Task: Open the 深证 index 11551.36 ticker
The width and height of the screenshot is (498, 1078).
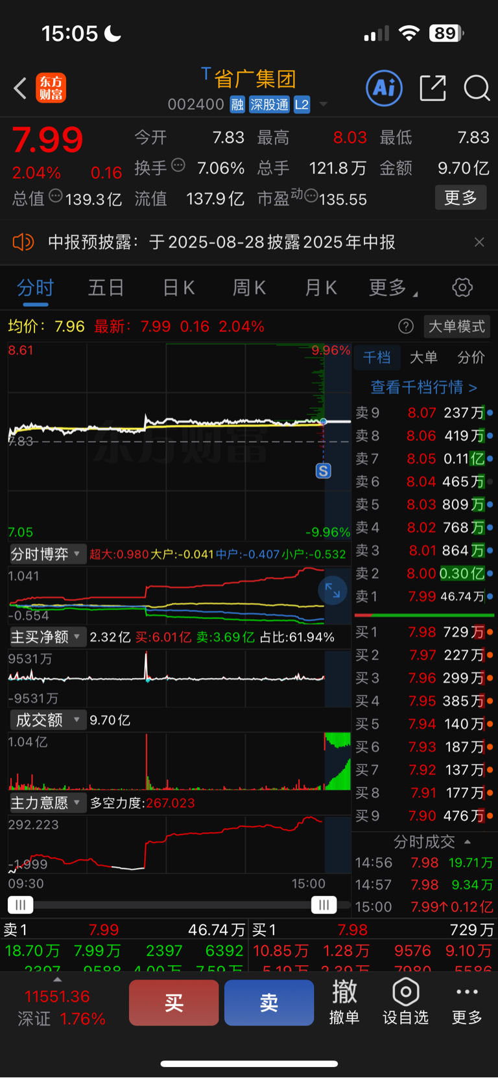Action: click(x=62, y=1008)
